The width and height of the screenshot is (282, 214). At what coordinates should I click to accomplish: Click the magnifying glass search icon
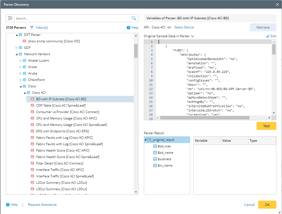[x=133, y=18]
